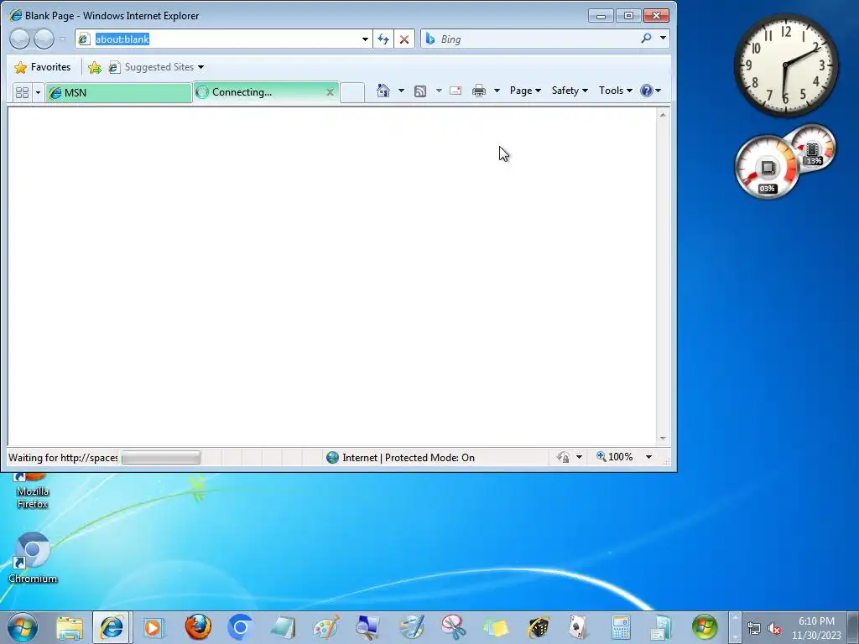The height and width of the screenshot is (644, 859).
Task: Click the Internet Explorer taskbar button
Action: pos(112,627)
